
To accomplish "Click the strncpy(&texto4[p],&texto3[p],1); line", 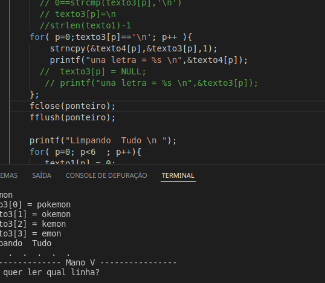I will click(134, 48).
